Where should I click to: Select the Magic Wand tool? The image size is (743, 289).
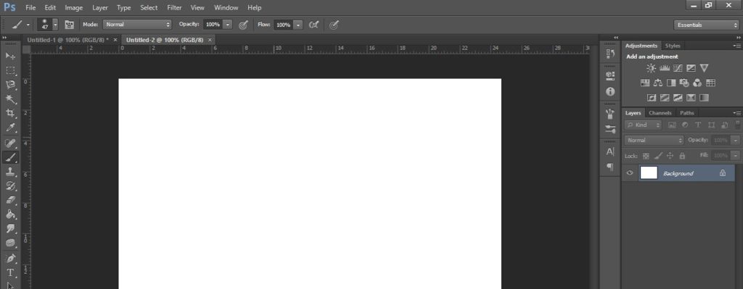click(x=10, y=99)
